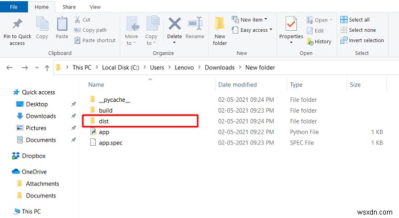Select the dist folder
This screenshot has width=399, height=218.
pyautogui.click(x=104, y=121)
